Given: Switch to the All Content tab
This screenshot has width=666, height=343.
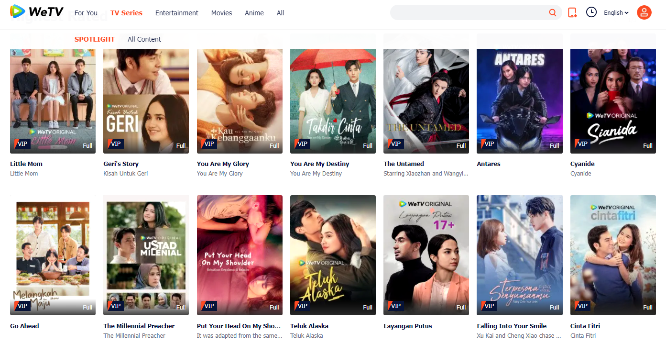Looking at the screenshot, I should pos(144,39).
